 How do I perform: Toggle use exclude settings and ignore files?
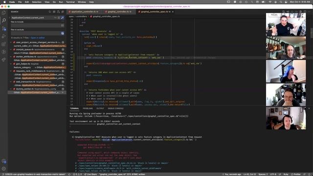[63, 33]
